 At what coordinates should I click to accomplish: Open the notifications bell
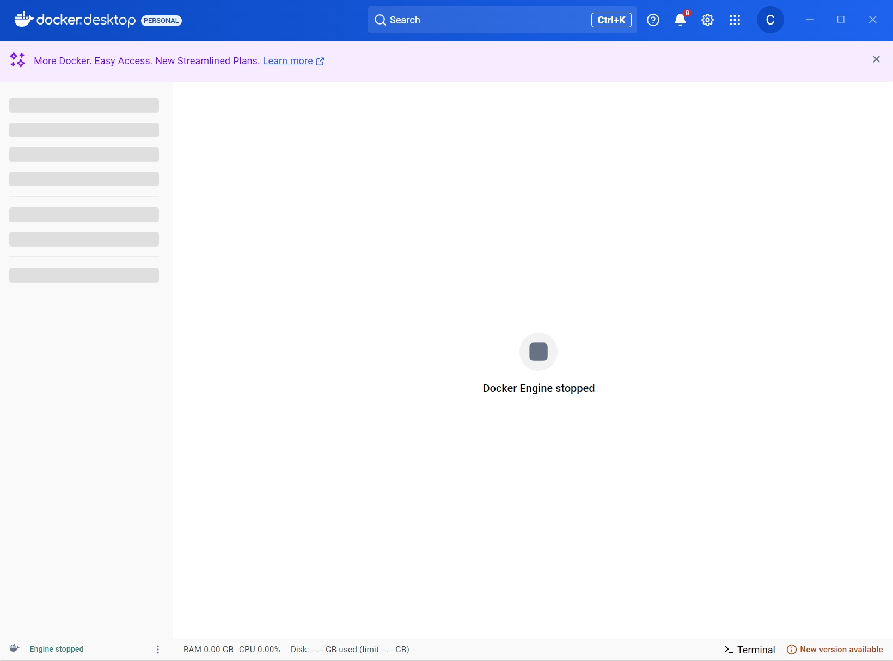(x=680, y=20)
